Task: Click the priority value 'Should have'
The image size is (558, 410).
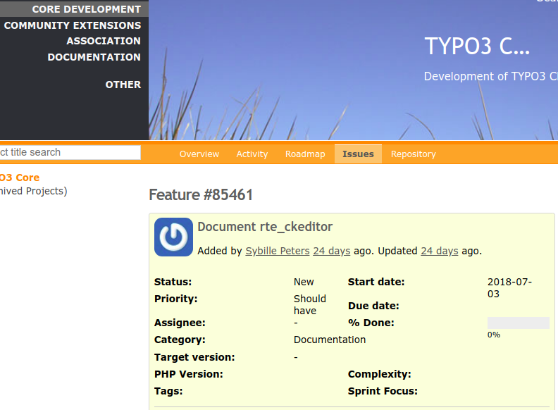Action: point(309,304)
